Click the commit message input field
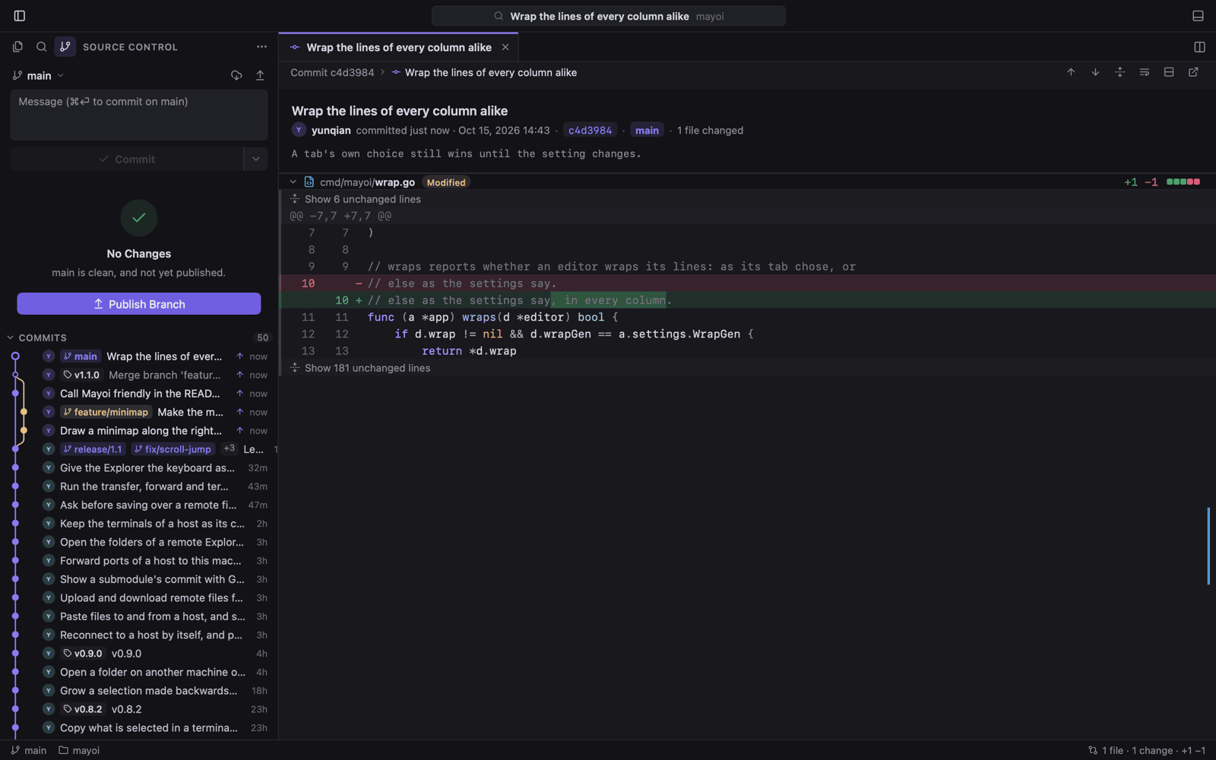The height and width of the screenshot is (760, 1216). pos(139,115)
